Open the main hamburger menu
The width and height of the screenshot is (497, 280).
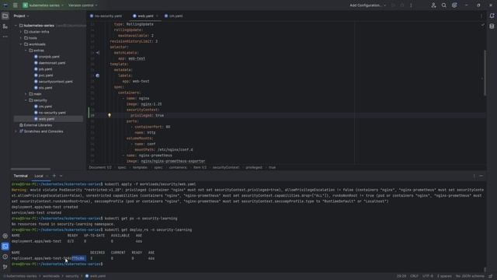16,5
